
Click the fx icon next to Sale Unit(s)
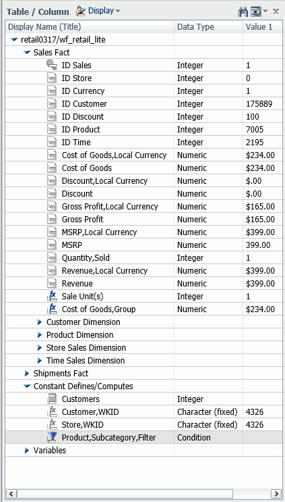point(52,296)
